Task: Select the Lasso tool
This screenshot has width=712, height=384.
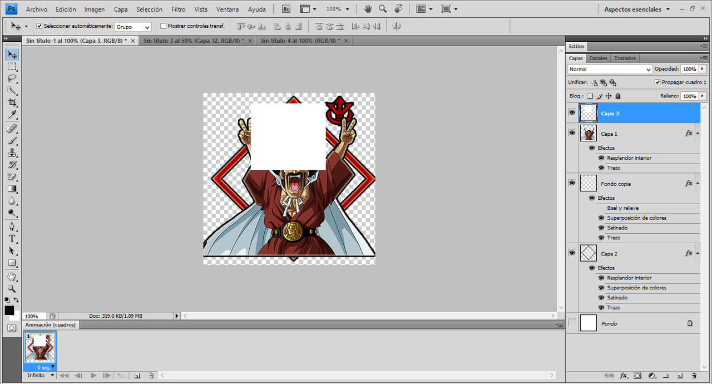Action: click(x=12, y=78)
